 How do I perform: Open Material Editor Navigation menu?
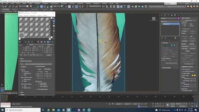click(x=33, y=16)
